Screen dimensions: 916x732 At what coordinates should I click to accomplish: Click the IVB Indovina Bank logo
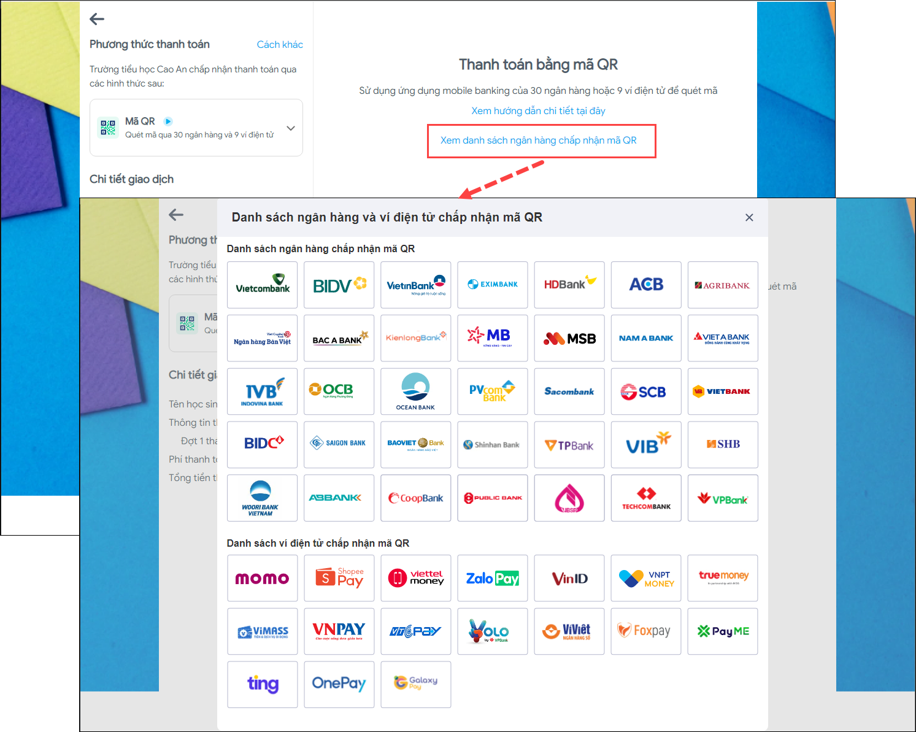(263, 391)
